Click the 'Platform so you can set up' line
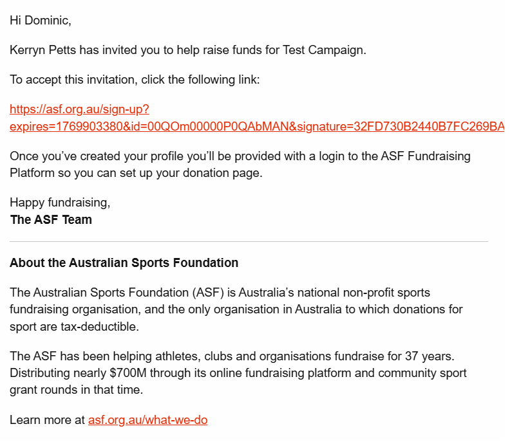The width and height of the screenshot is (510, 442). coord(136,173)
